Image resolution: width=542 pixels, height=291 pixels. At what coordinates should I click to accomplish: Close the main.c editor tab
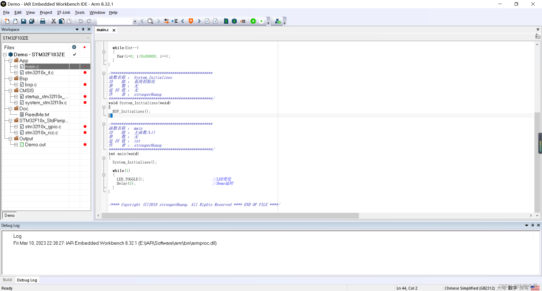(x=114, y=30)
